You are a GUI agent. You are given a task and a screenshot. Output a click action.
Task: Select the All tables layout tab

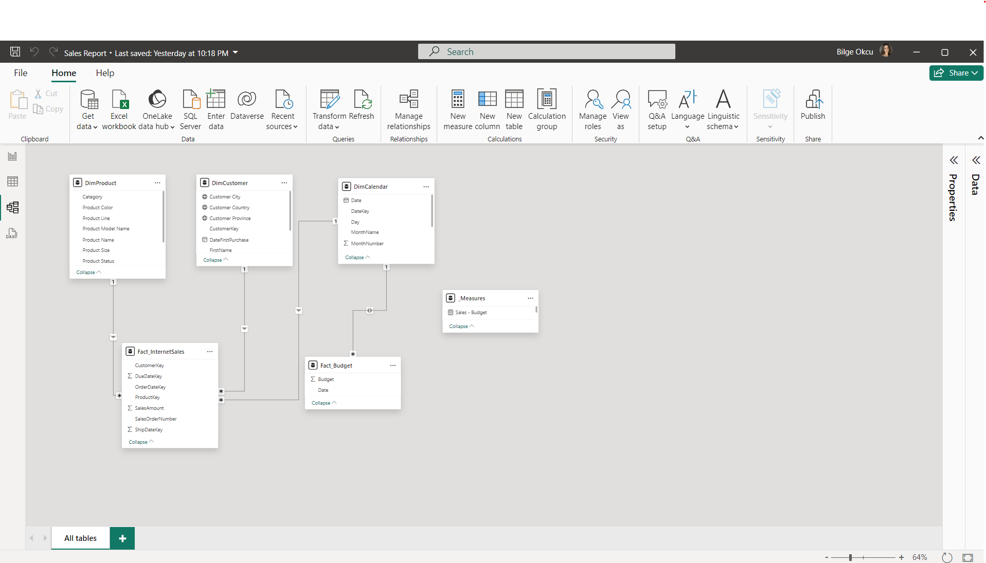80,538
